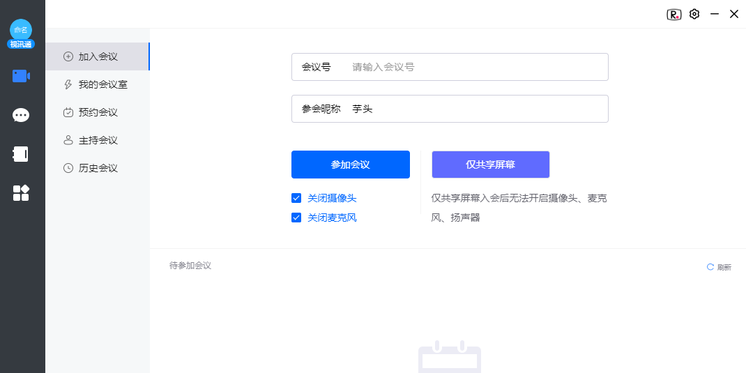The width and height of the screenshot is (746, 373).
Task: Open the contacts address book icon
Action: pyautogui.click(x=21, y=154)
